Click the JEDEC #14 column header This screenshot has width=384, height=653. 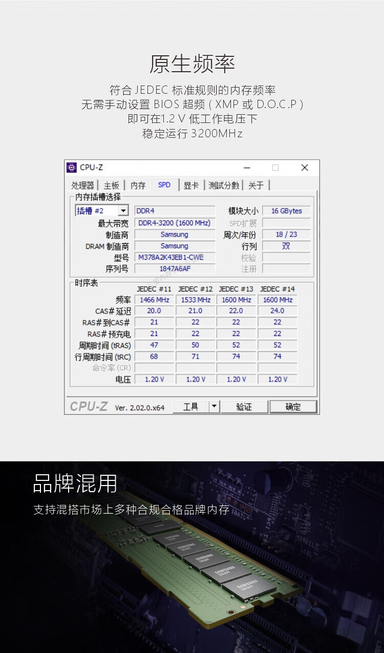[278, 289]
